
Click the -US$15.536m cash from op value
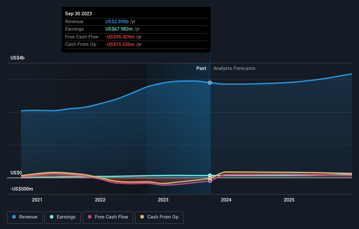point(120,45)
